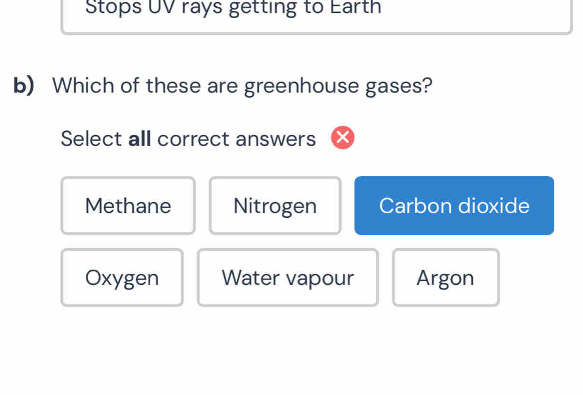Click the word 'all' in instructions

140,139
